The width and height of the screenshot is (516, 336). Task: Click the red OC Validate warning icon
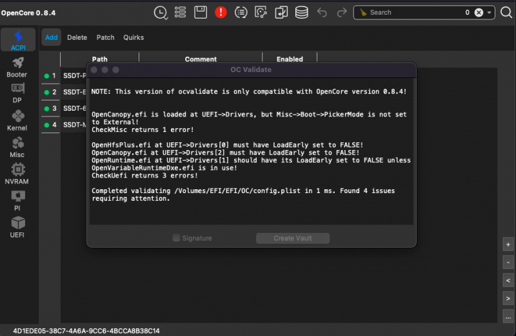[x=221, y=12]
